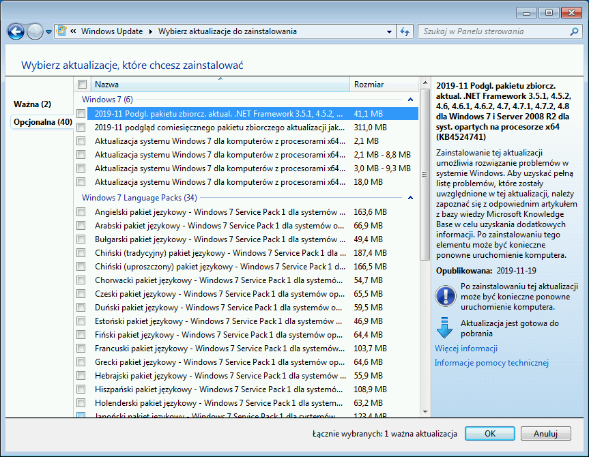Click the vertical scrollbar thumb
The width and height of the screenshot is (589, 457).
click(x=425, y=174)
